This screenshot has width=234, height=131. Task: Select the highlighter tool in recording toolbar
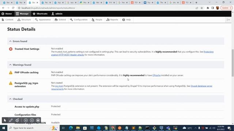coord(17,120)
